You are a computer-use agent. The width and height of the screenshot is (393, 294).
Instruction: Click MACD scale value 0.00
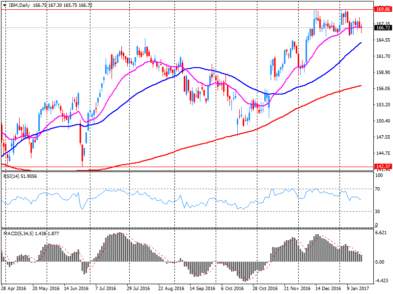pos(380,262)
